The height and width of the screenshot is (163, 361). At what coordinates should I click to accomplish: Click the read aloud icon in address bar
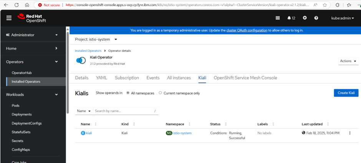click(x=315, y=5)
